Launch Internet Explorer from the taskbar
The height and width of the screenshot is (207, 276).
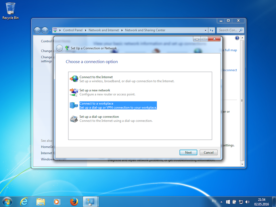pos(24,202)
